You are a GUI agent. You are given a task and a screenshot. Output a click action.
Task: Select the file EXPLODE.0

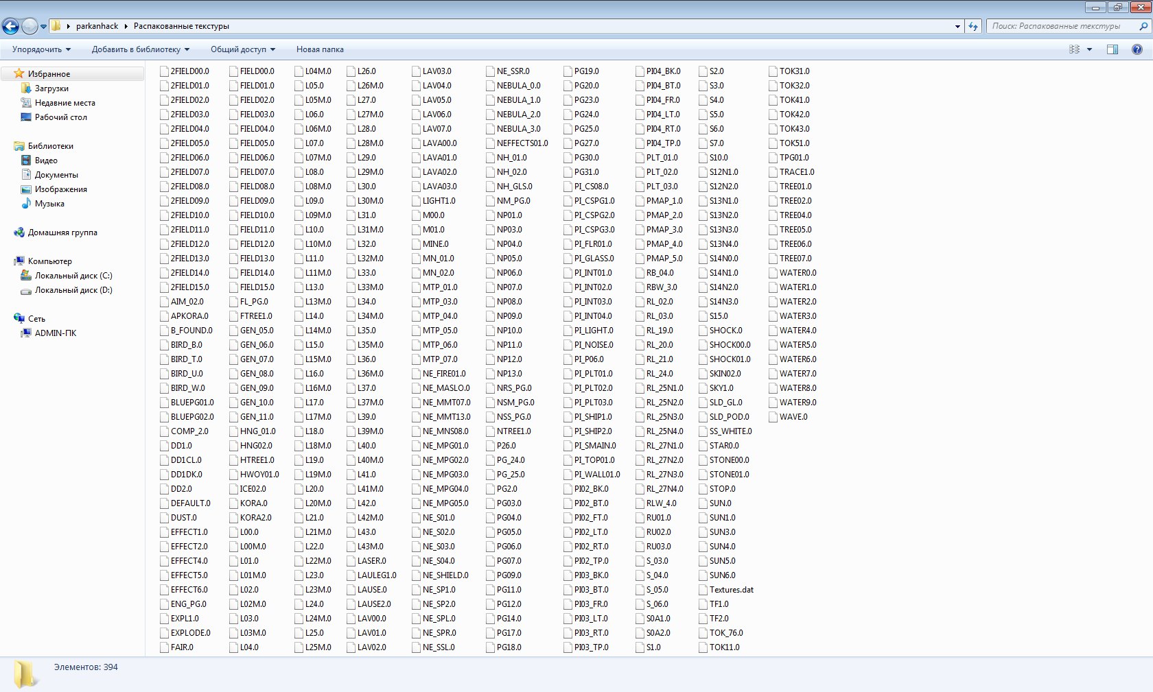tap(185, 633)
